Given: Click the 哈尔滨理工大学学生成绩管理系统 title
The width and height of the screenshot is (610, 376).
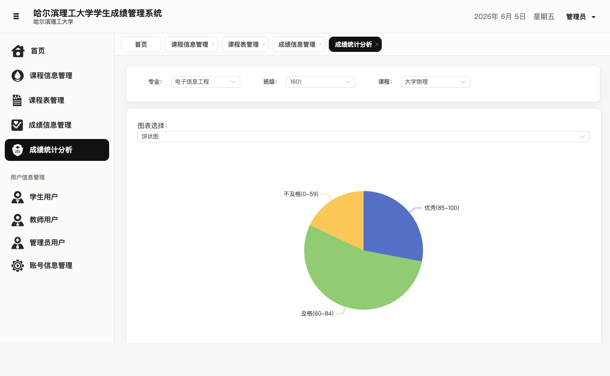Looking at the screenshot, I should click(x=98, y=13).
